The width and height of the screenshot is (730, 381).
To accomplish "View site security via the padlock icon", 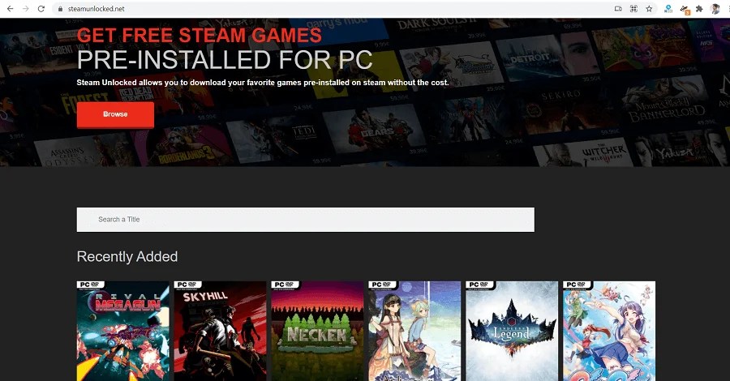I will coord(60,9).
